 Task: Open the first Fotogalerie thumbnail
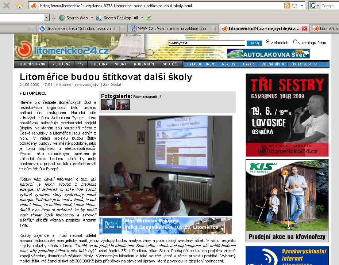108,104
